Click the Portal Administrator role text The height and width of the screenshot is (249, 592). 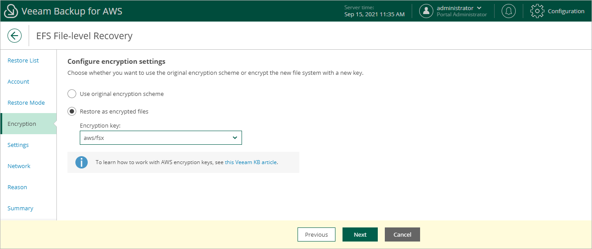coord(462,15)
